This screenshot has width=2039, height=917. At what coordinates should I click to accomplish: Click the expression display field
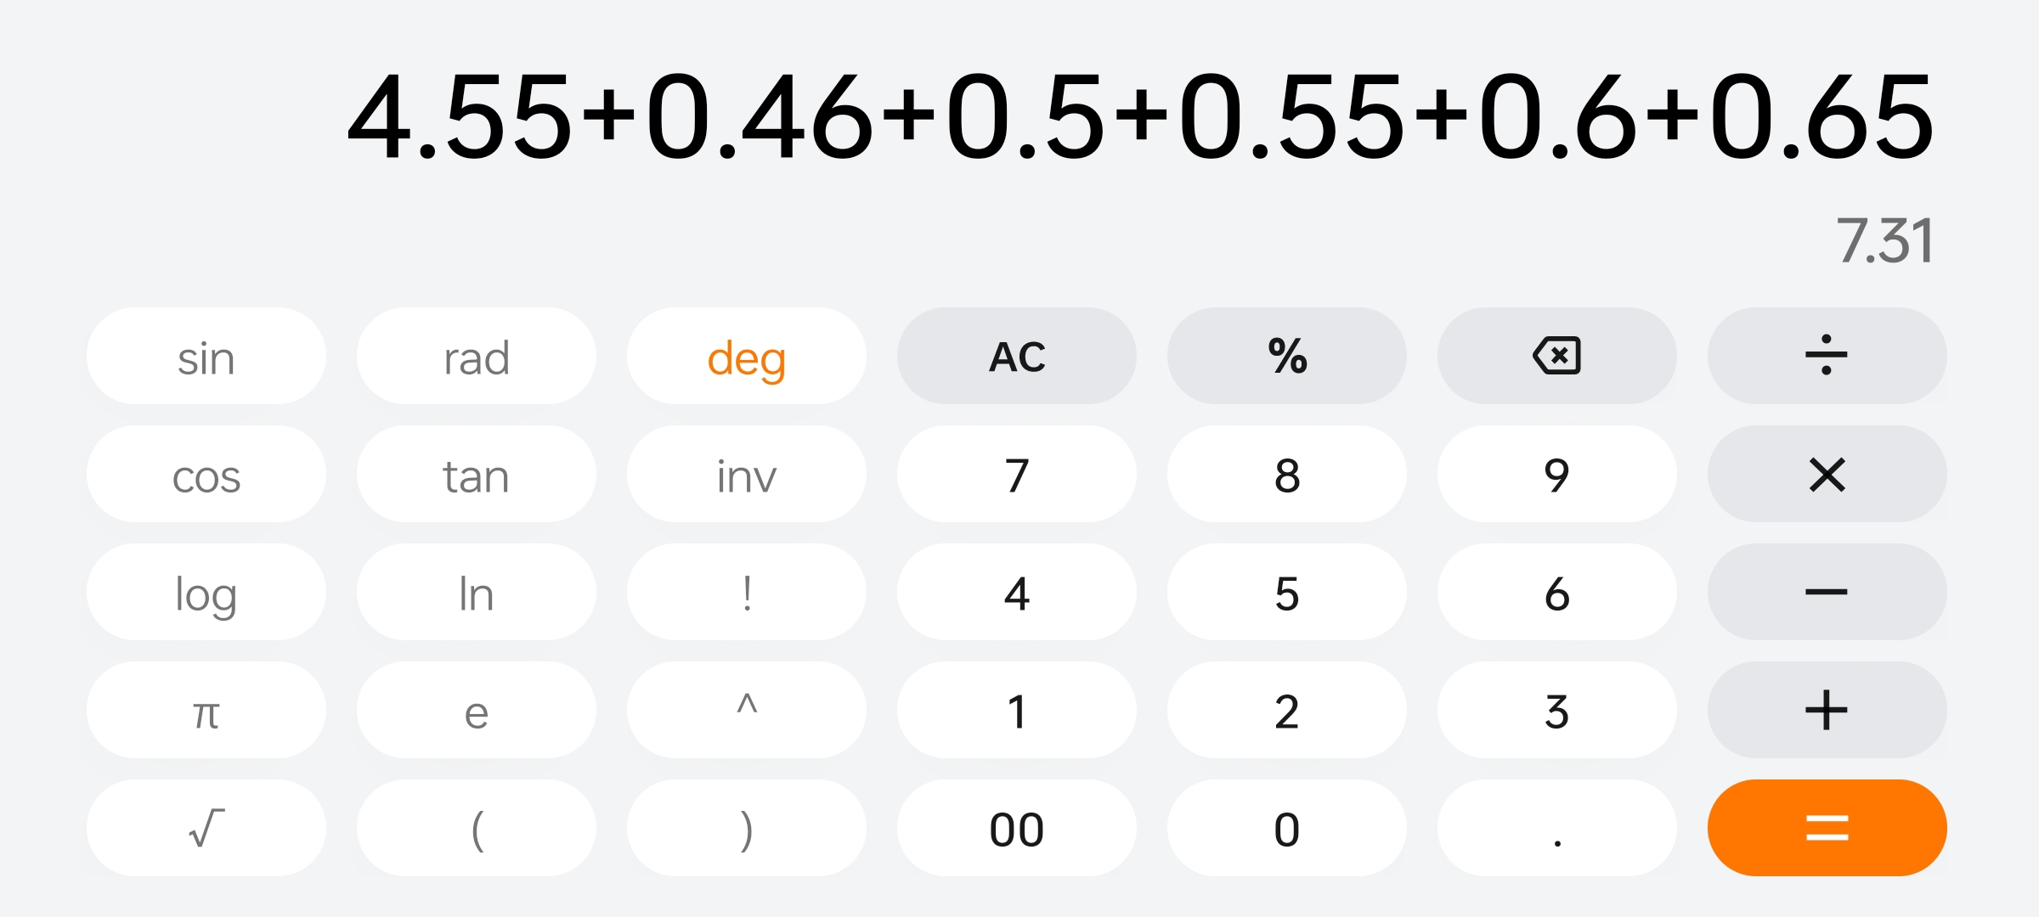coord(1140,116)
